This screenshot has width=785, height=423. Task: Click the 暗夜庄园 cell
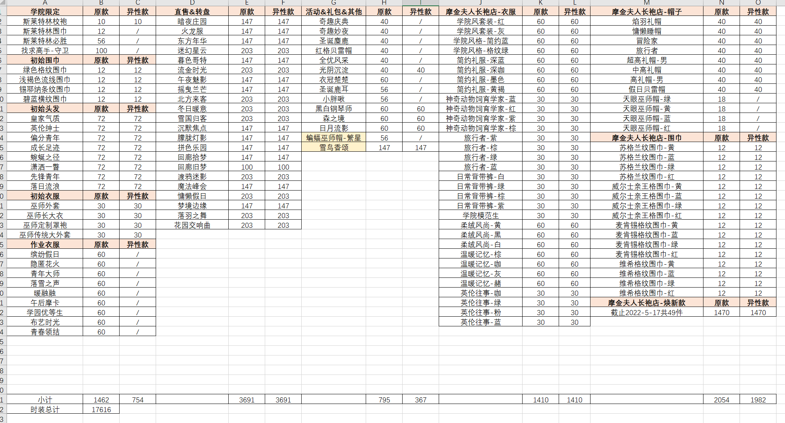(x=192, y=21)
